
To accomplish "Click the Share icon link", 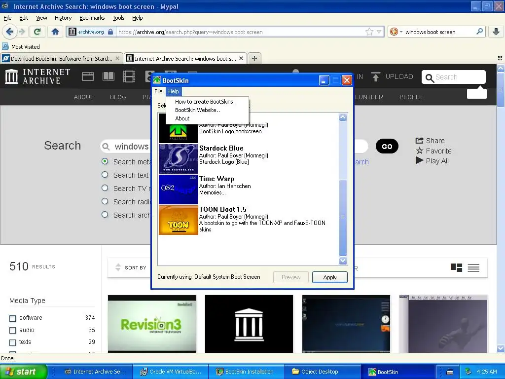I will (430, 141).
